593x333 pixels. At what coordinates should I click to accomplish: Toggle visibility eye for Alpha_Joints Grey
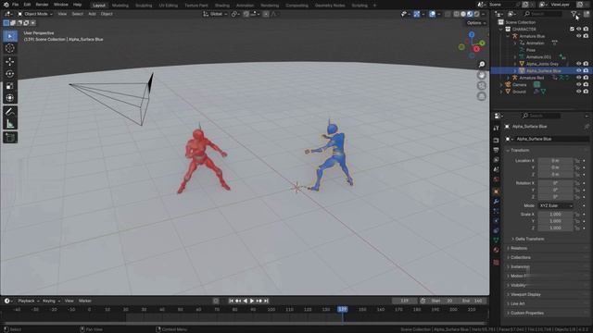click(x=578, y=64)
